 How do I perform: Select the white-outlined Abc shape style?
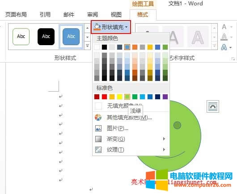pyautogui.click(x=21, y=37)
